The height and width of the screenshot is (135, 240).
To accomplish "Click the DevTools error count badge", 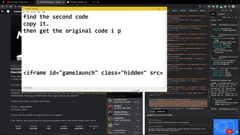I will coord(222,10).
